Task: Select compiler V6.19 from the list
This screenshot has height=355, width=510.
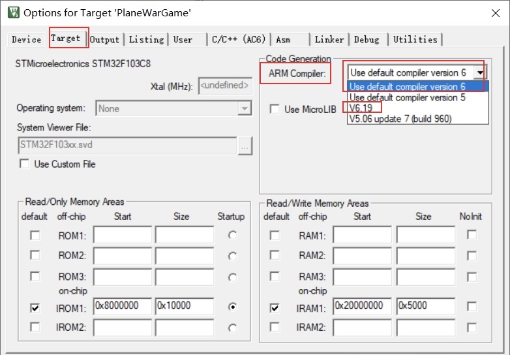Action: tap(417, 108)
